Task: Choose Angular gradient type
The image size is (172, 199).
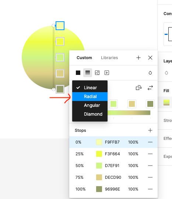Action: (x=90, y=105)
